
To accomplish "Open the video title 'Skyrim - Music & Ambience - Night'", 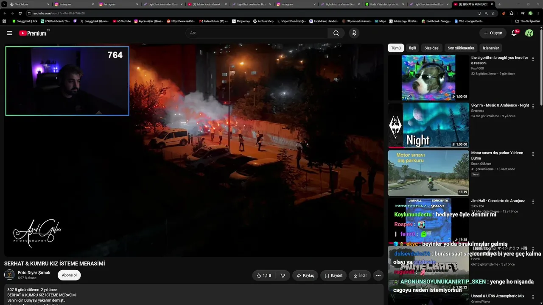I will point(500,105).
